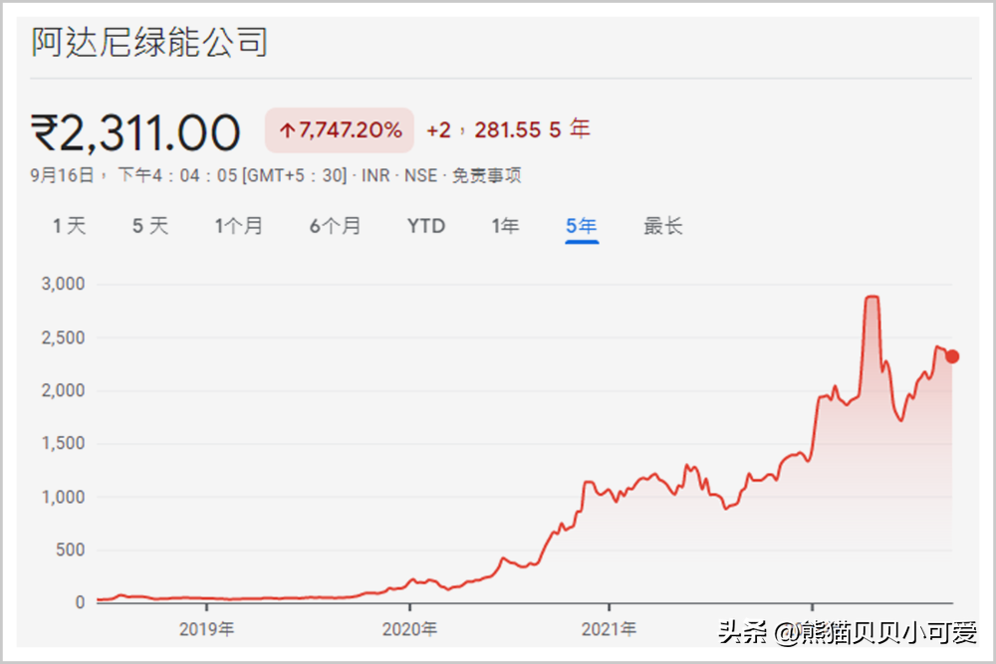Viewport: 996px width, 664px height.
Task: Click the 7,747.20% gain badge
Action: (340, 130)
